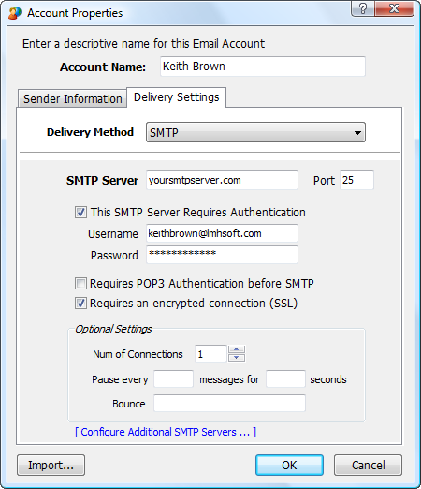
Task: Toggle This SMTP Server Requires Authentication checkbox
Action: point(80,213)
